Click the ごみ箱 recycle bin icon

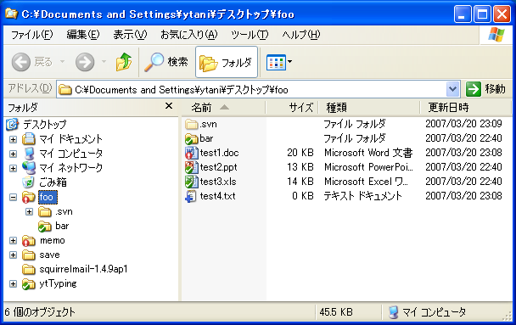coord(28,182)
